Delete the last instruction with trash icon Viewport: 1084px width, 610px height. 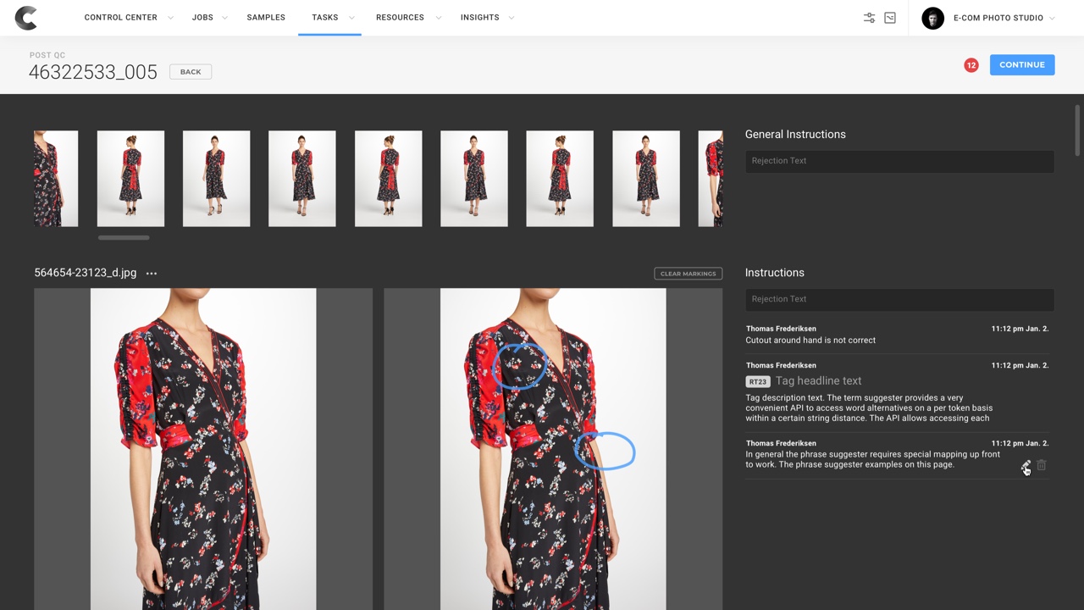click(1042, 465)
